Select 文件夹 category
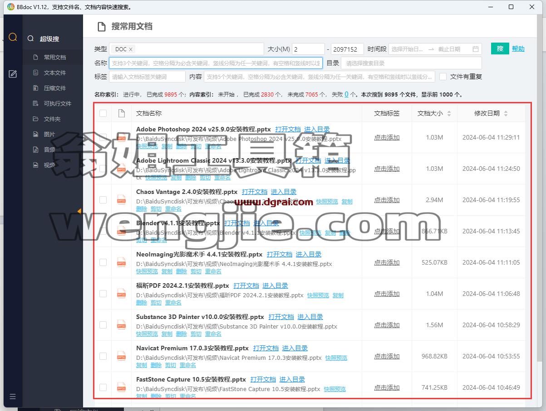 [x=53, y=119]
